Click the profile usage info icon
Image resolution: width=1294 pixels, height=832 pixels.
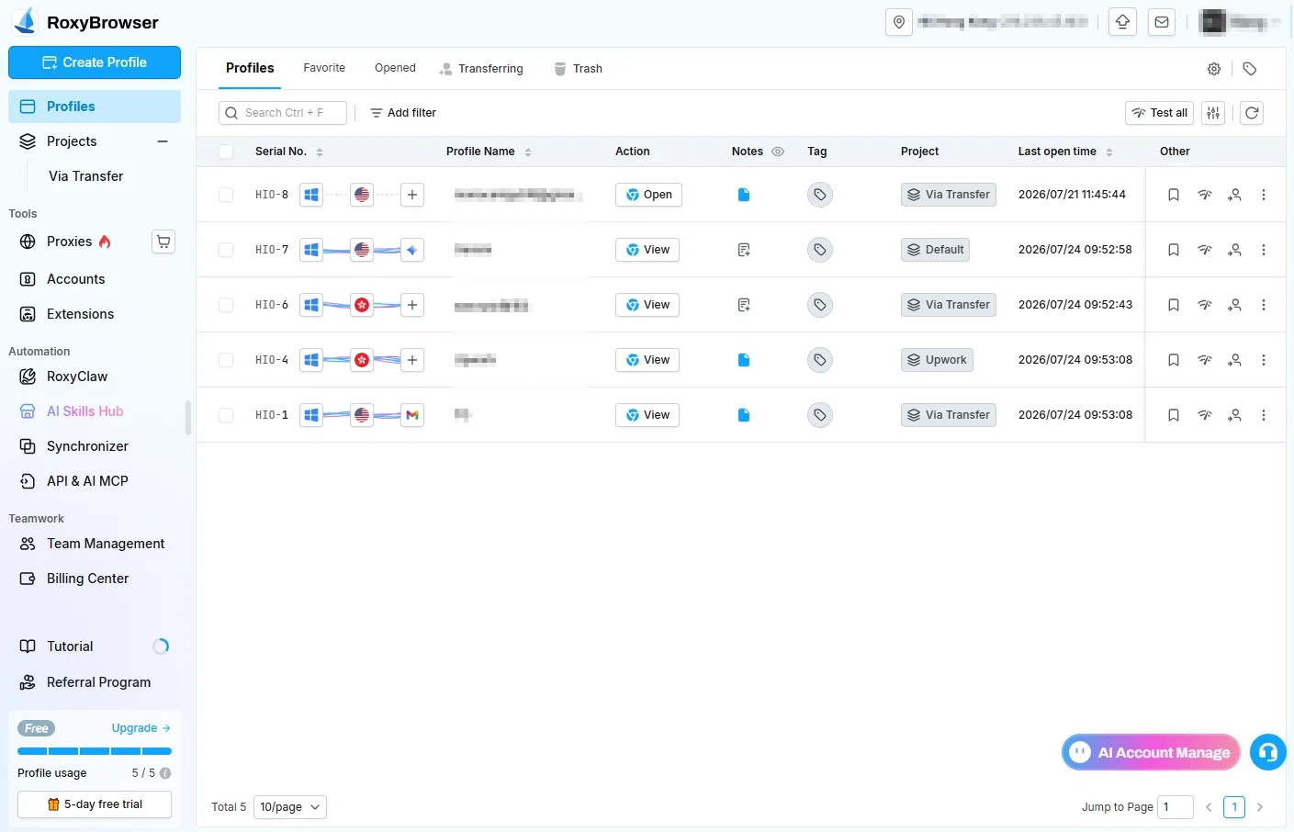click(x=165, y=773)
